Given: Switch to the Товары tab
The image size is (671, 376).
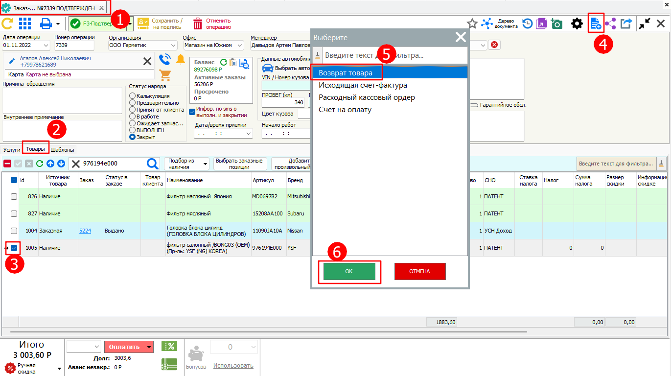Looking at the screenshot, I should (35, 149).
